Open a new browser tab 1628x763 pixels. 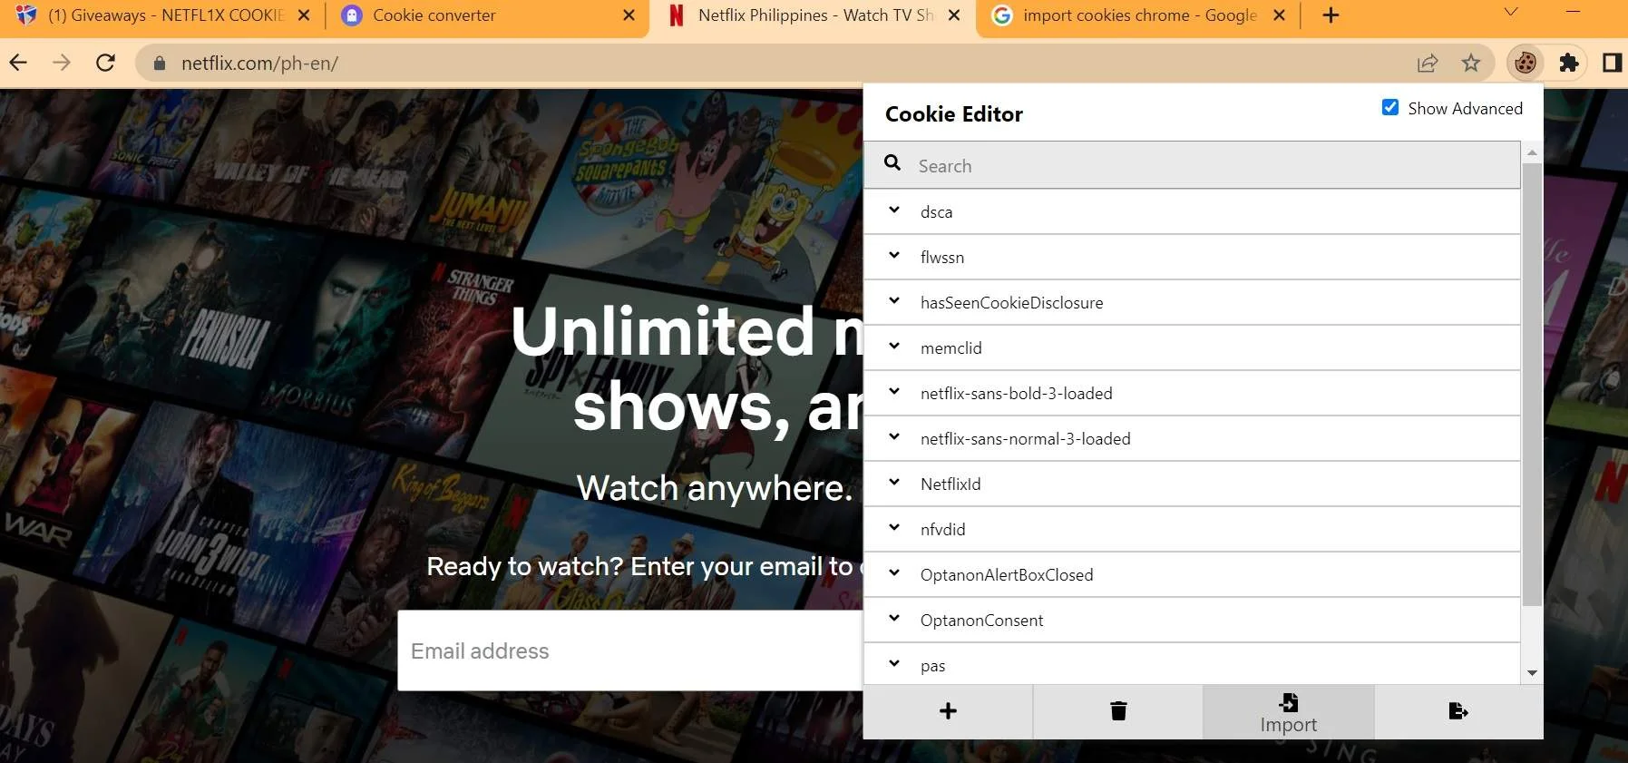(x=1331, y=15)
